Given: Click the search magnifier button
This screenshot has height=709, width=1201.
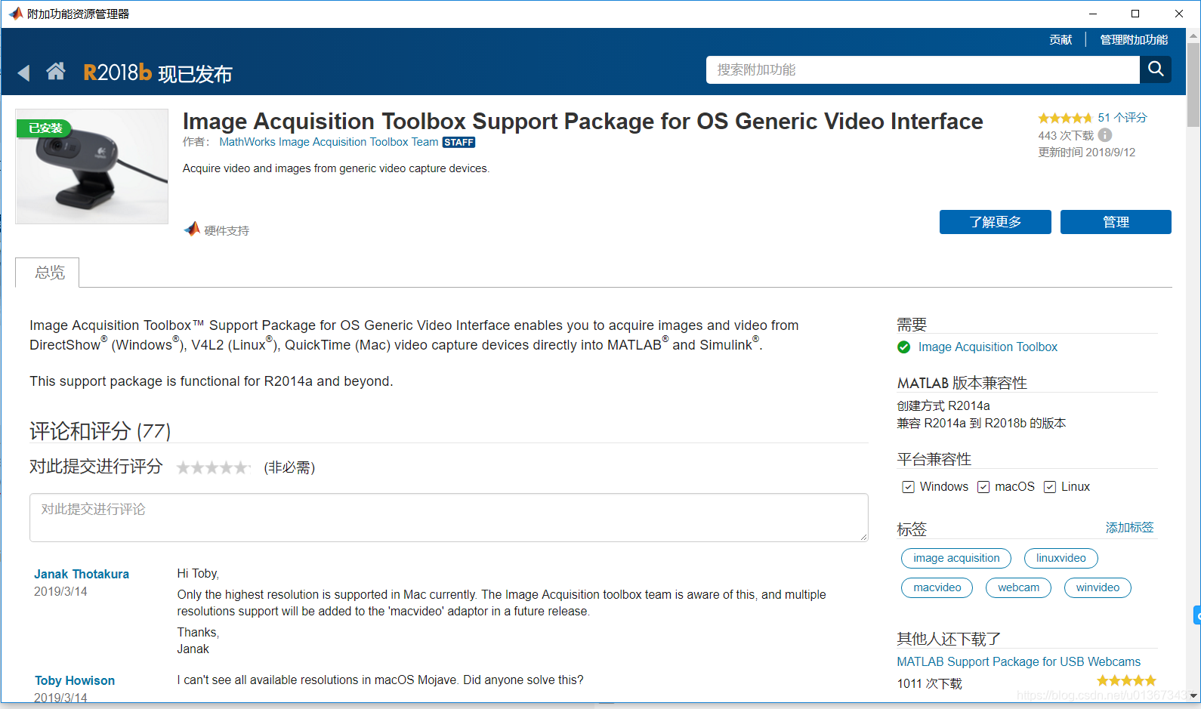Looking at the screenshot, I should (x=1156, y=69).
